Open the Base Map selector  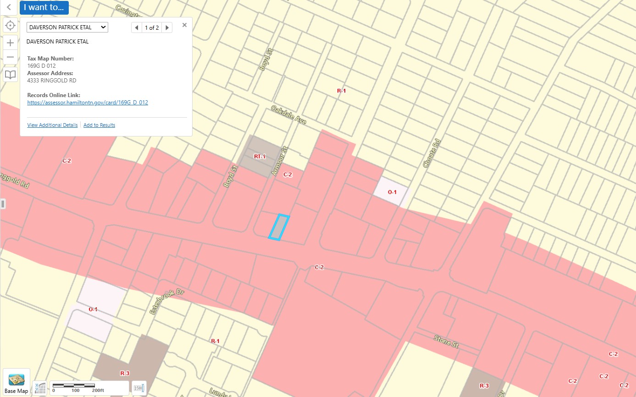point(17,382)
